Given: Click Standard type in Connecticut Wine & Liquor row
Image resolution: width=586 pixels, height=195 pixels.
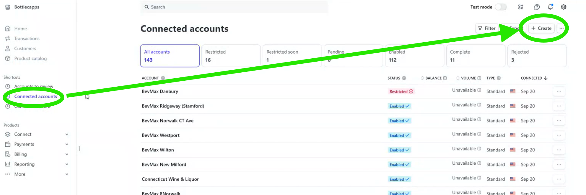Looking at the screenshot, I should coord(495,179).
